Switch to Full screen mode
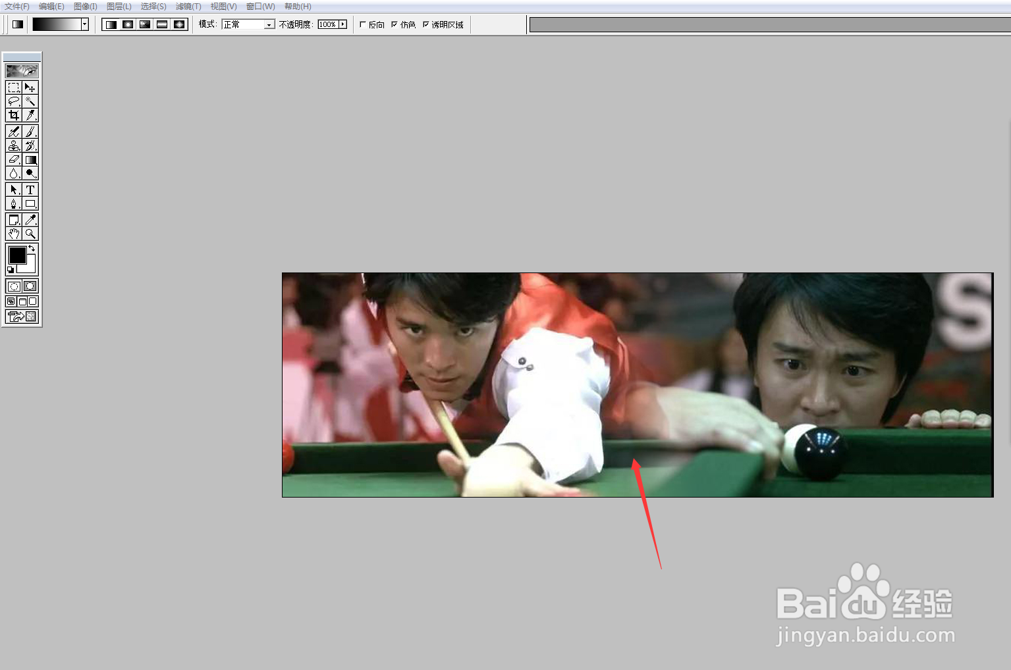The width and height of the screenshot is (1011, 670). coord(33,301)
